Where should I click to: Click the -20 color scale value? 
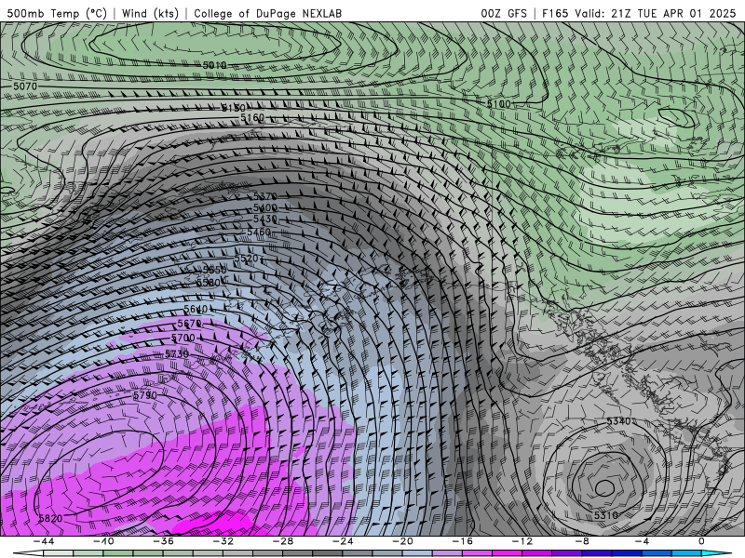[402, 541]
